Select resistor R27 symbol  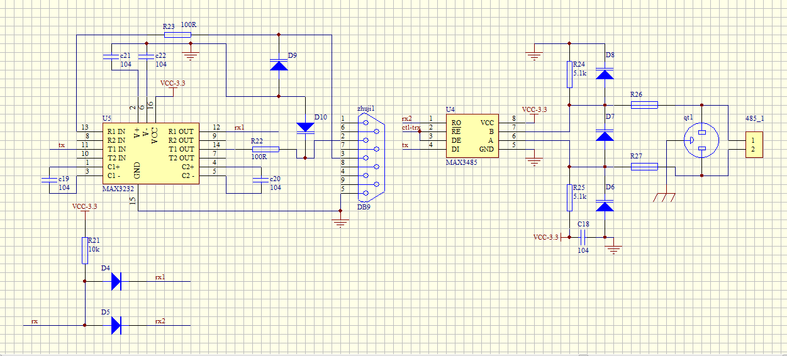[644, 166]
